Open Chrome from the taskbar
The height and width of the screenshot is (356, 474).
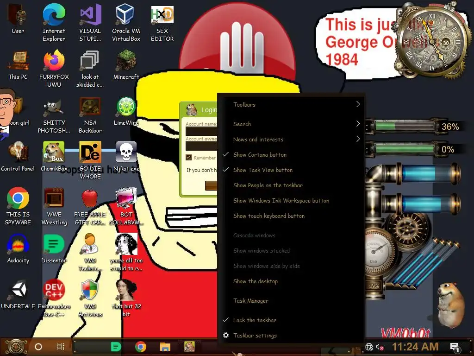coord(141,347)
